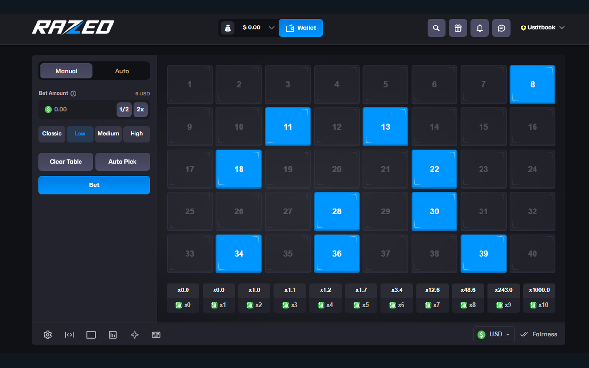Open the search icon in header
589x368 pixels.
pyautogui.click(x=436, y=28)
